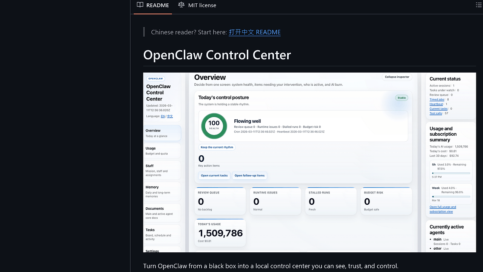Click the OPENCLAW badge in sidebar

tap(155, 79)
